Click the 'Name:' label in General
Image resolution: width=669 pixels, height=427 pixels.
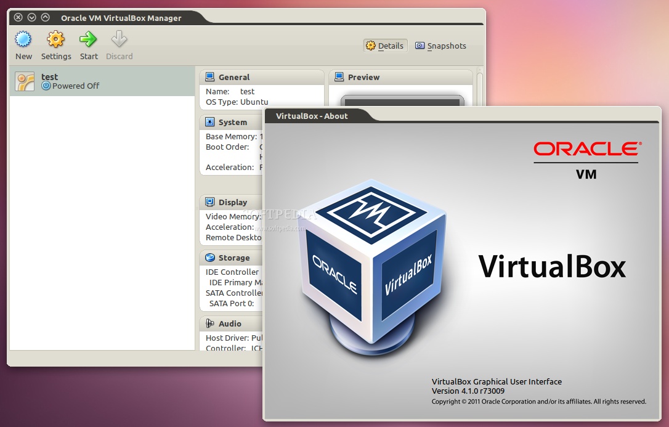(x=217, y=91)
